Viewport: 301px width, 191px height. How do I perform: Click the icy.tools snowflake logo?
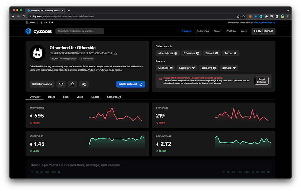[28, 31]
